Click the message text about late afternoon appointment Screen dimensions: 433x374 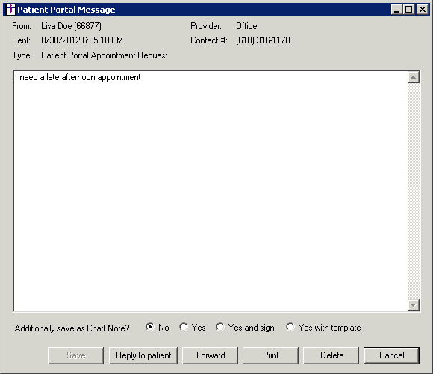[78, 77]
